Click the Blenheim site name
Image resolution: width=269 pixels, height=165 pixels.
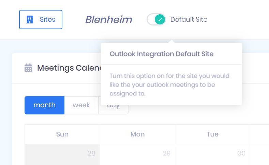point(108,20)
